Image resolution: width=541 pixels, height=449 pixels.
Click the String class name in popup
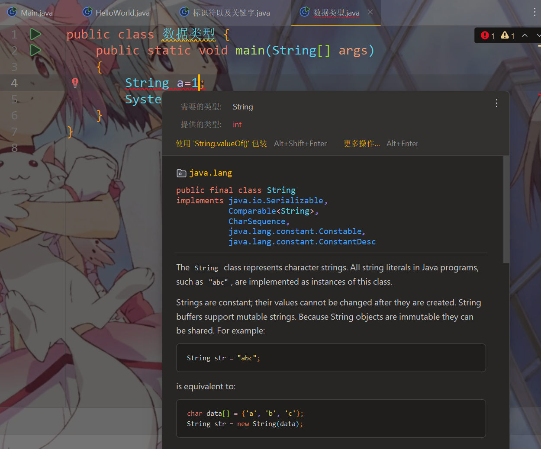pyautogui.click(x=281, y=190)
